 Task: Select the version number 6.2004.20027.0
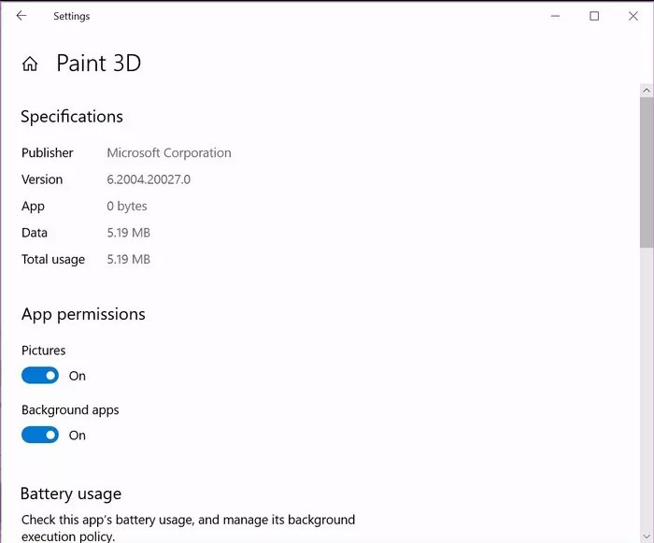pos(149,179)
